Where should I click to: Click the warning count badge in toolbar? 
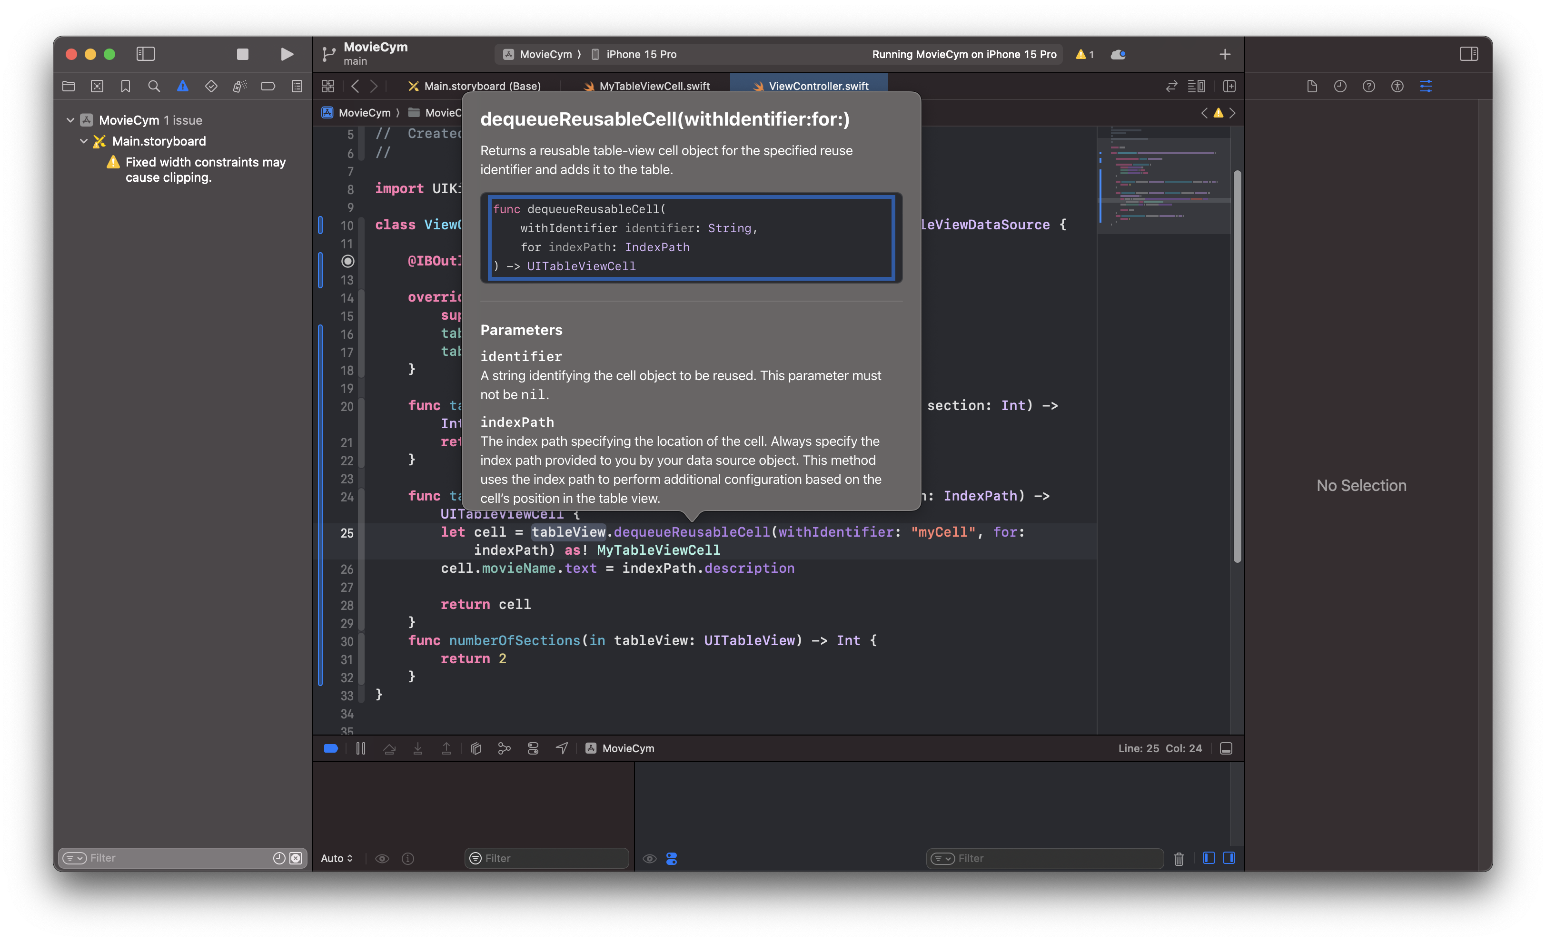click(x=1085, y=55)
